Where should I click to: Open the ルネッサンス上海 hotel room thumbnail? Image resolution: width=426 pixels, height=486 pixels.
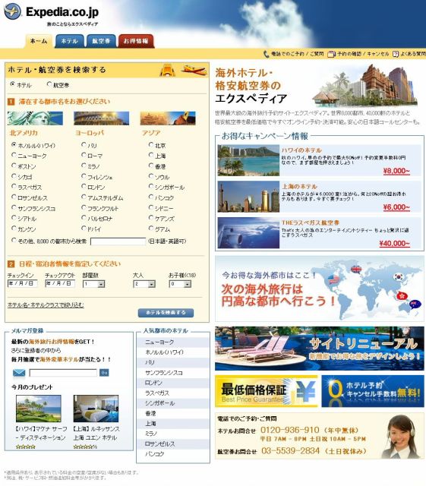pos(96,409)
